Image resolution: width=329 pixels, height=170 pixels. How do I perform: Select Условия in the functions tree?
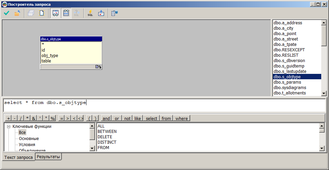point(27,145)
